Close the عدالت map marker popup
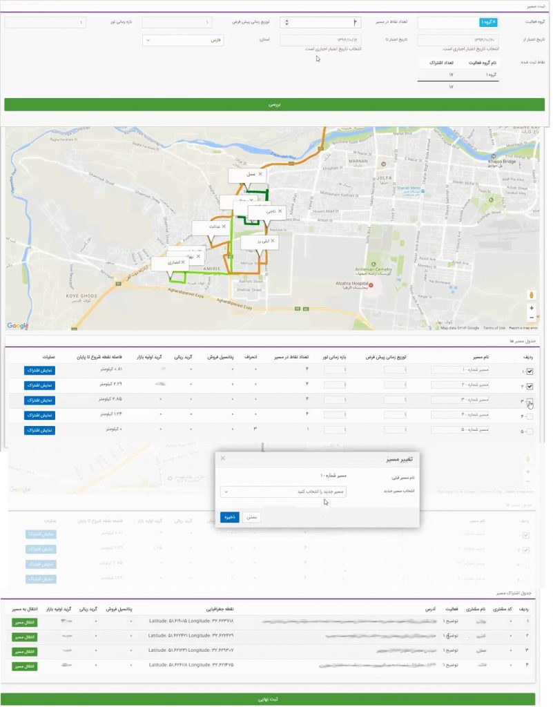This screenshot has width=553, height=707. click(224, 226)
